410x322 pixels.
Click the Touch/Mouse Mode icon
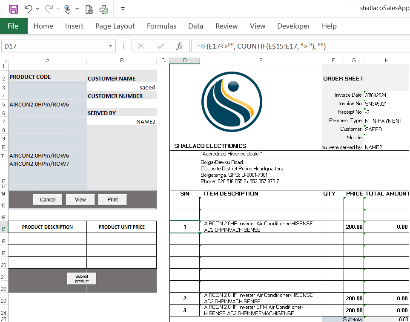67,9
